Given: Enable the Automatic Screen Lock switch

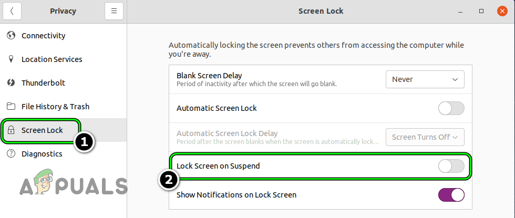Looking at the screenshot, I should (451, 108).
